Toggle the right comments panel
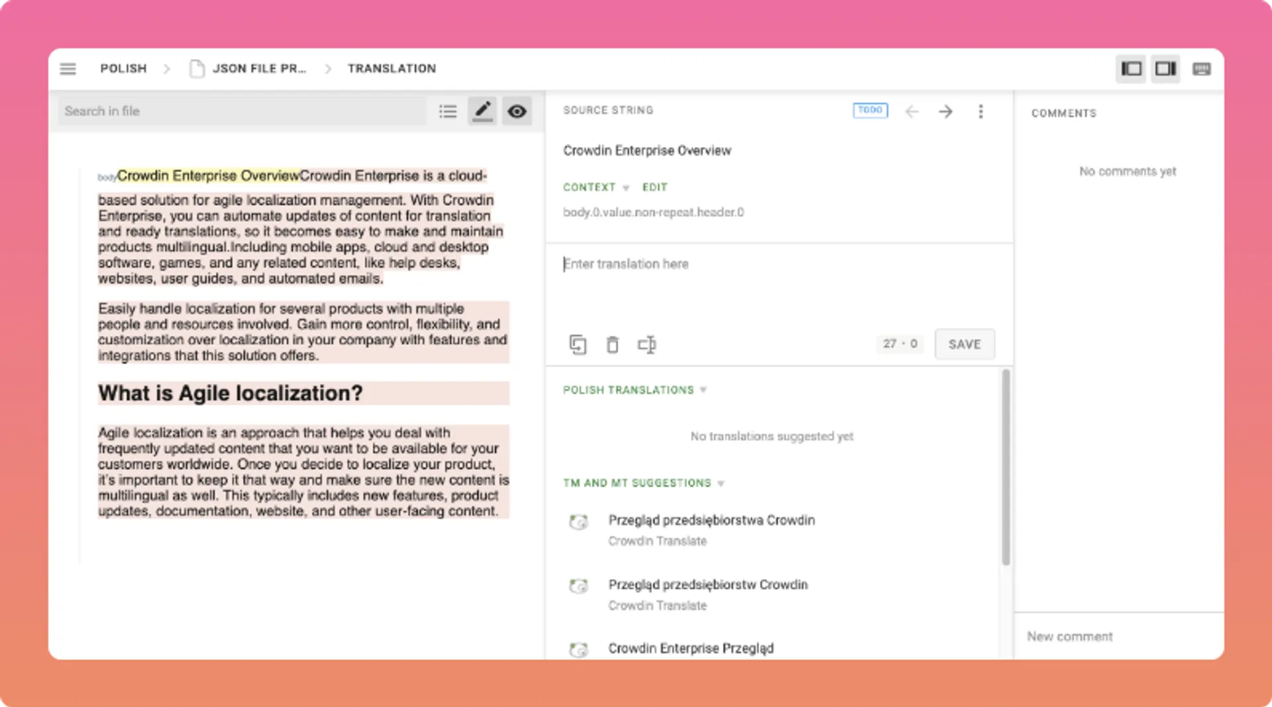This screenshot has width=1272, height=707. [x=1165, y=69]
